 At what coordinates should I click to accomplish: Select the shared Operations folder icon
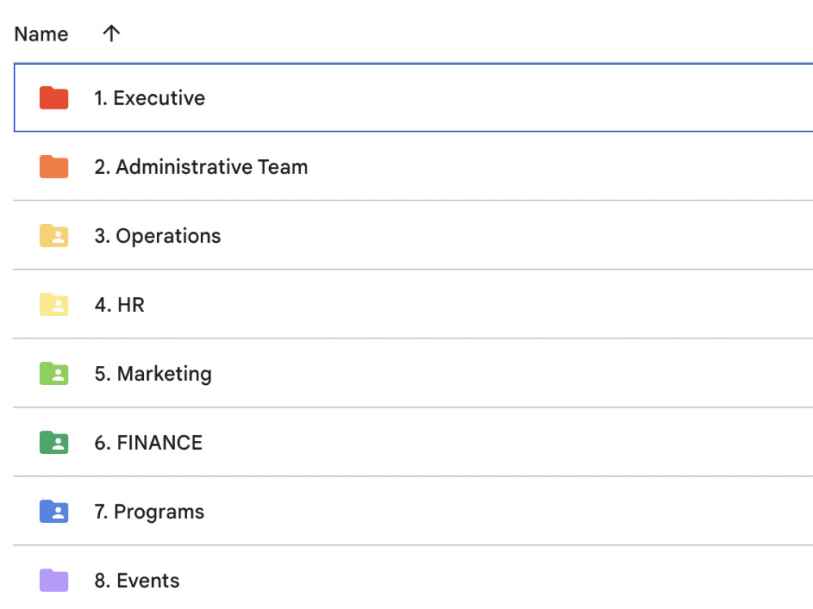click(54, 235)
